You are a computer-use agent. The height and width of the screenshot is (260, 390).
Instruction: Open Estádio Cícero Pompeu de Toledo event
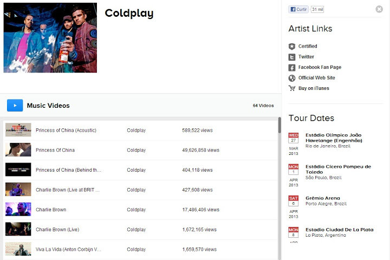[338, 169]
